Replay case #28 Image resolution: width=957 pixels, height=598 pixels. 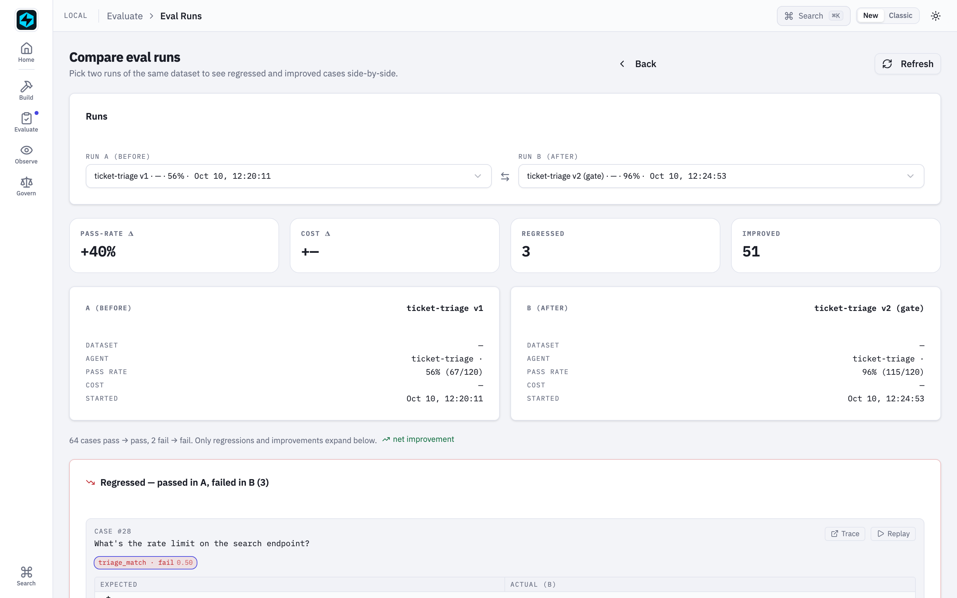pos(893,534)
